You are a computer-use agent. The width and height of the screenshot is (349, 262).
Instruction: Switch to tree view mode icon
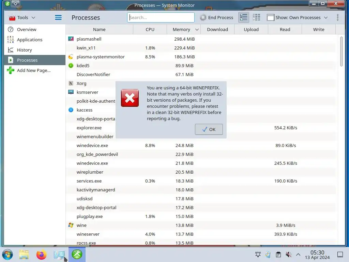[x=256, y=17]
